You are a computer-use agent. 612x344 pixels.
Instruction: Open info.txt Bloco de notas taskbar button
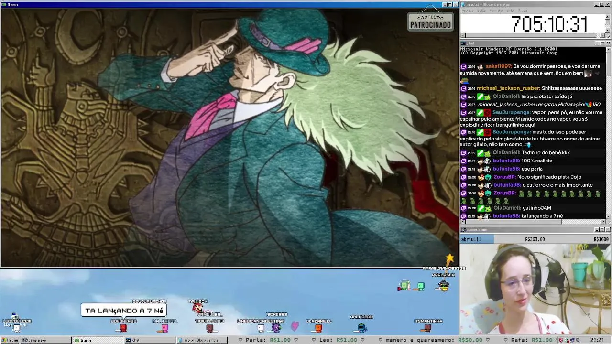point(201,340)
